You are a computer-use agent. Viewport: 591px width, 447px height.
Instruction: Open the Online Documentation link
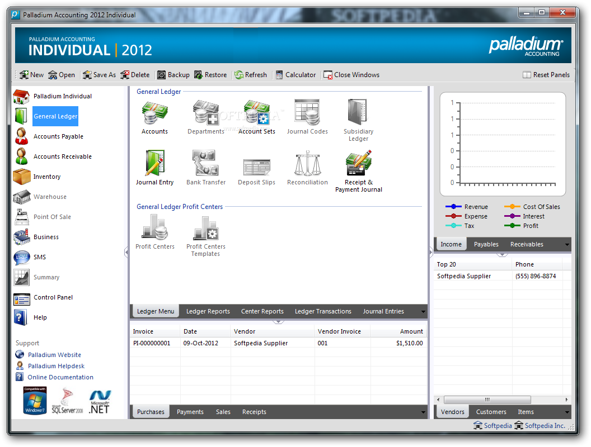[x=60, y=378]
